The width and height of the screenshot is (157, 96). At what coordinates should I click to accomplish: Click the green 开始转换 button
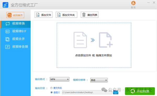pyautogui.click(x=140, y=91)
